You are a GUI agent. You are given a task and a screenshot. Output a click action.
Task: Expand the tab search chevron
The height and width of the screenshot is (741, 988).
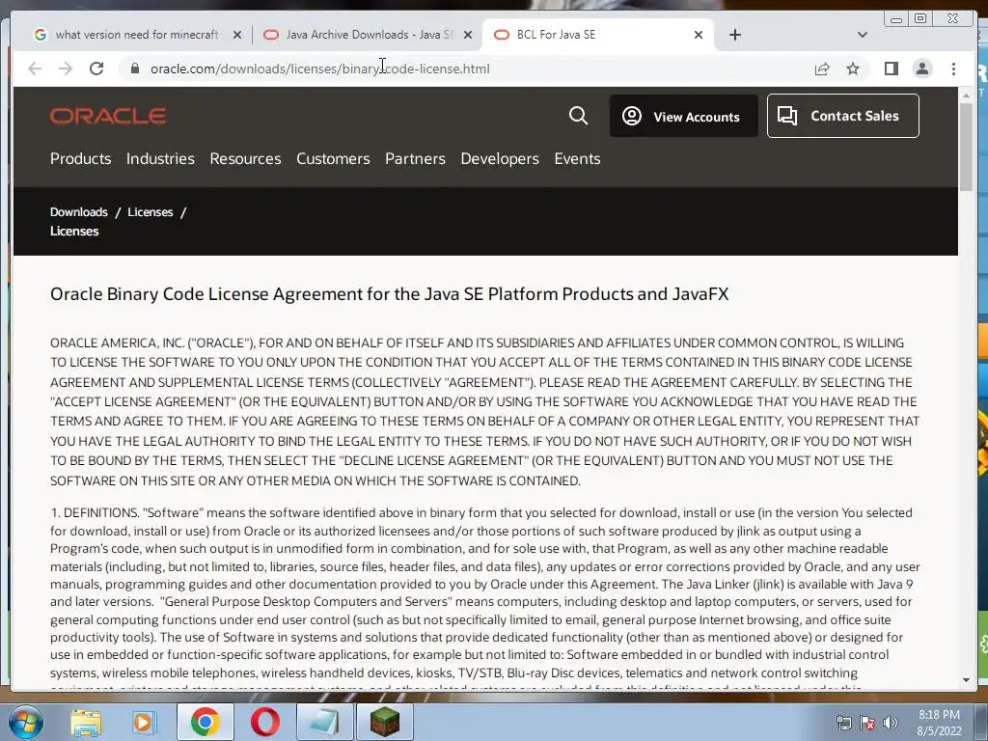click(862, 35)
